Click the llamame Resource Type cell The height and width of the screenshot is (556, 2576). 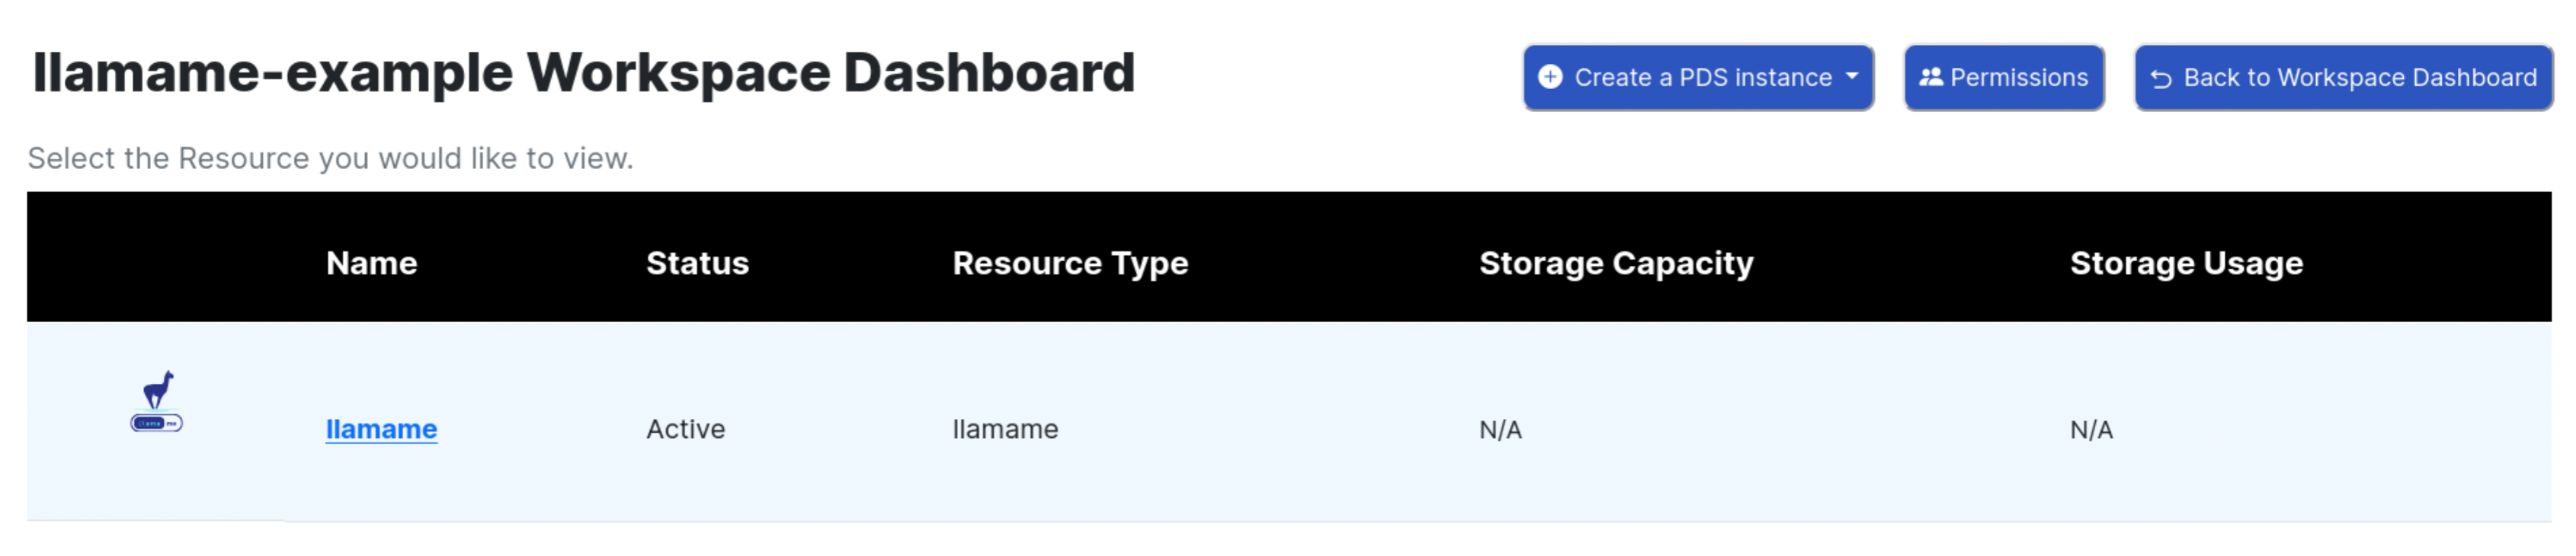point(1005,429)
